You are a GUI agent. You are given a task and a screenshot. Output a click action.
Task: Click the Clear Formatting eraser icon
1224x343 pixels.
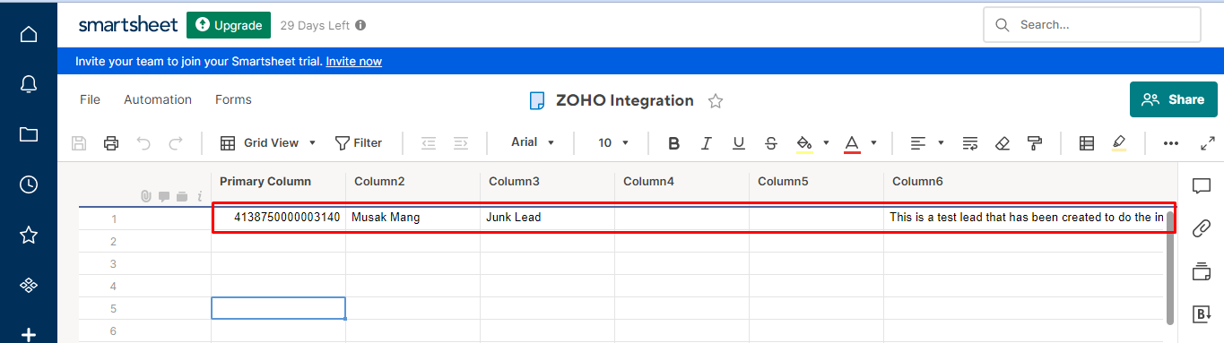point(1003,142)
